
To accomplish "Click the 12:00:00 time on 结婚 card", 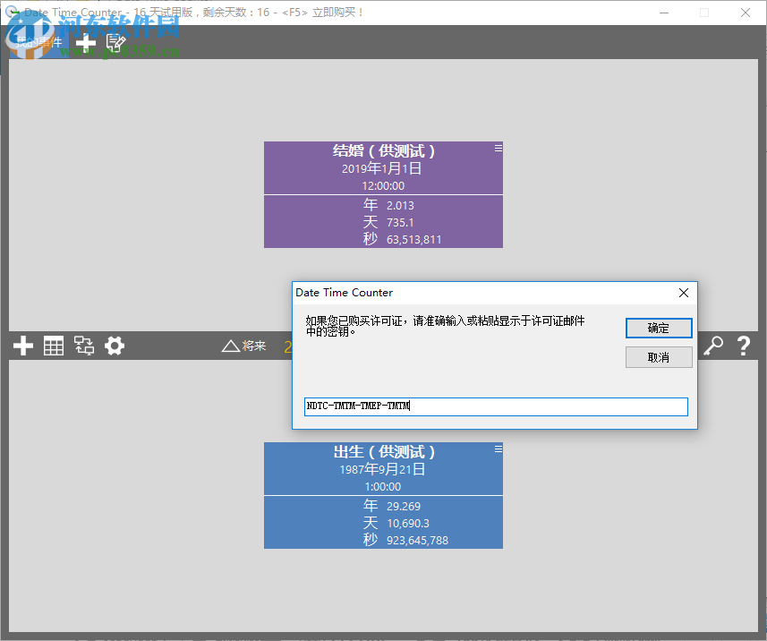I will [383, 186].
